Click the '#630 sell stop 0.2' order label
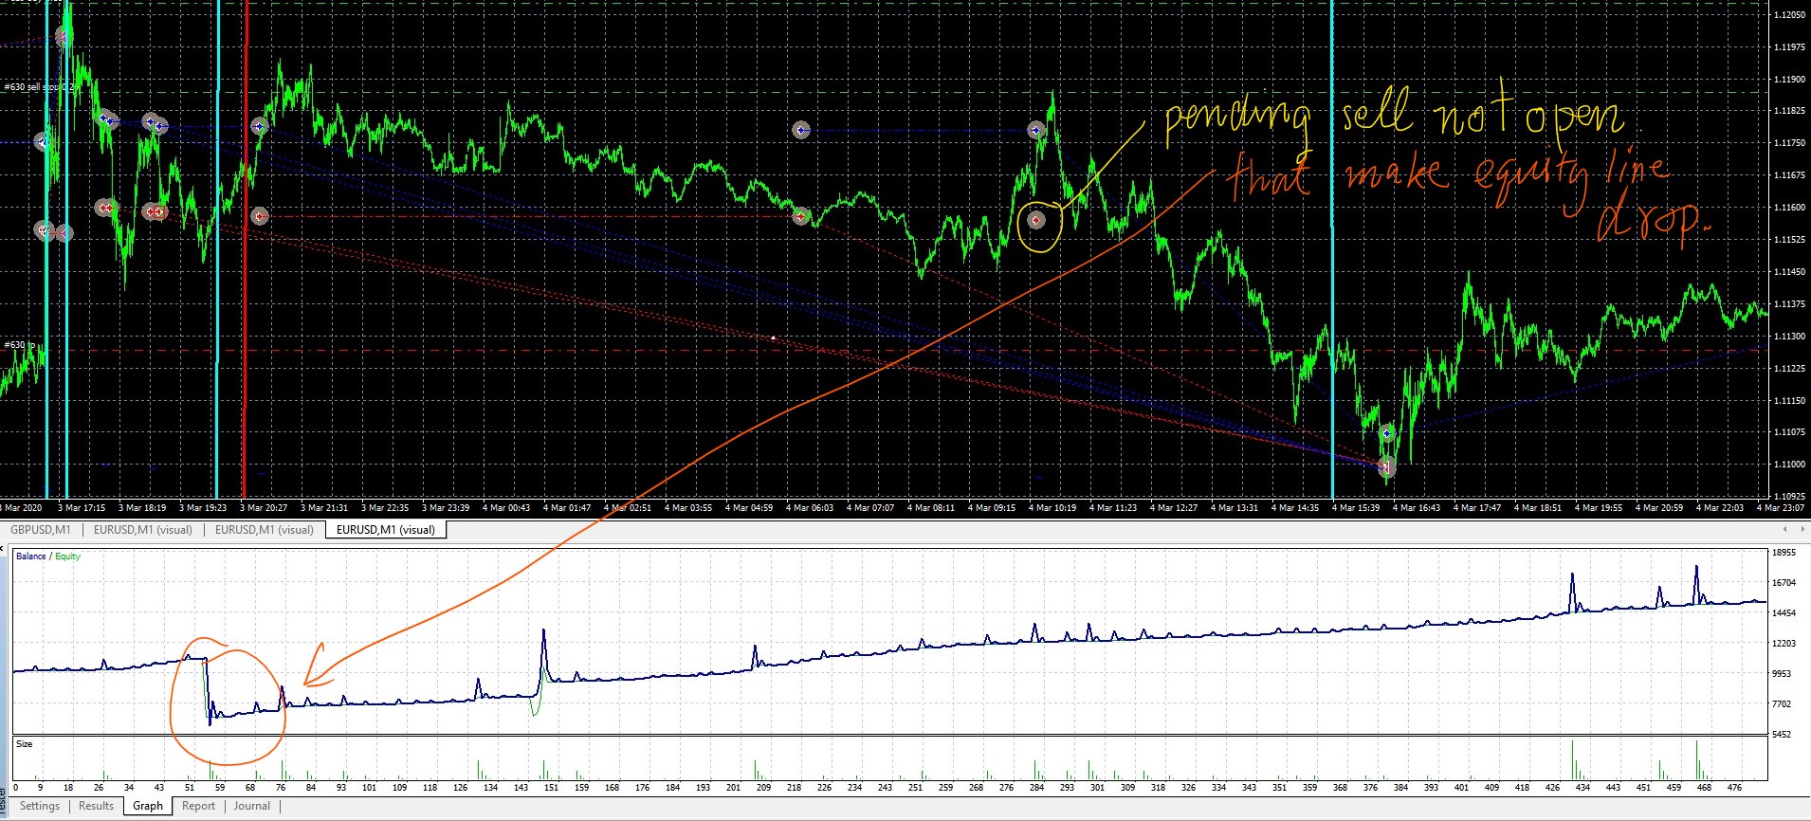Image resolution: width=1811 pixels, height=821 pixels. [39, 87]
